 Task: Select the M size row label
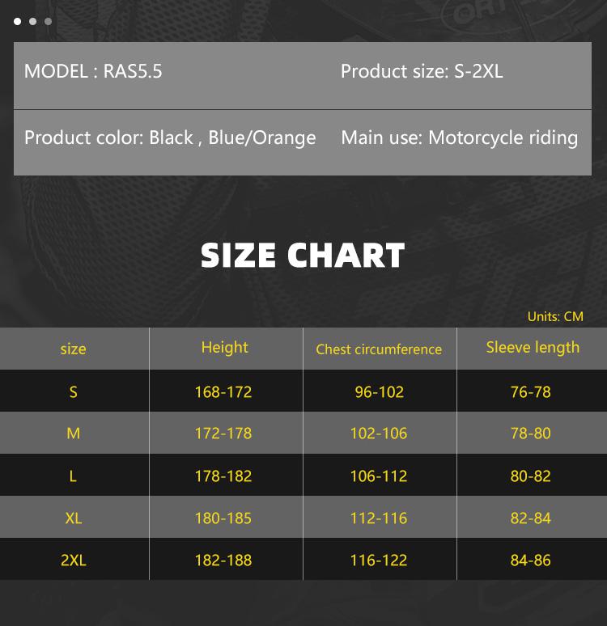click(x=73, y=434)
